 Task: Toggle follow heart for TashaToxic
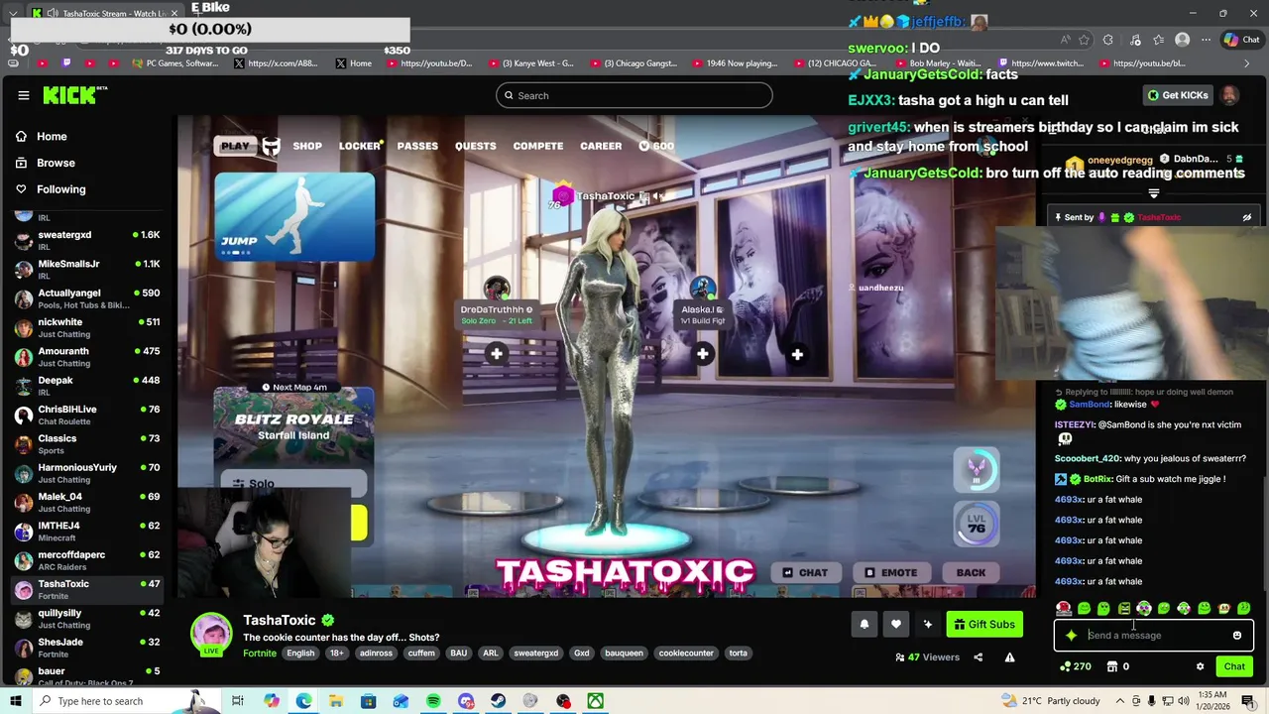pyautogui.click(x=896, y=624)
